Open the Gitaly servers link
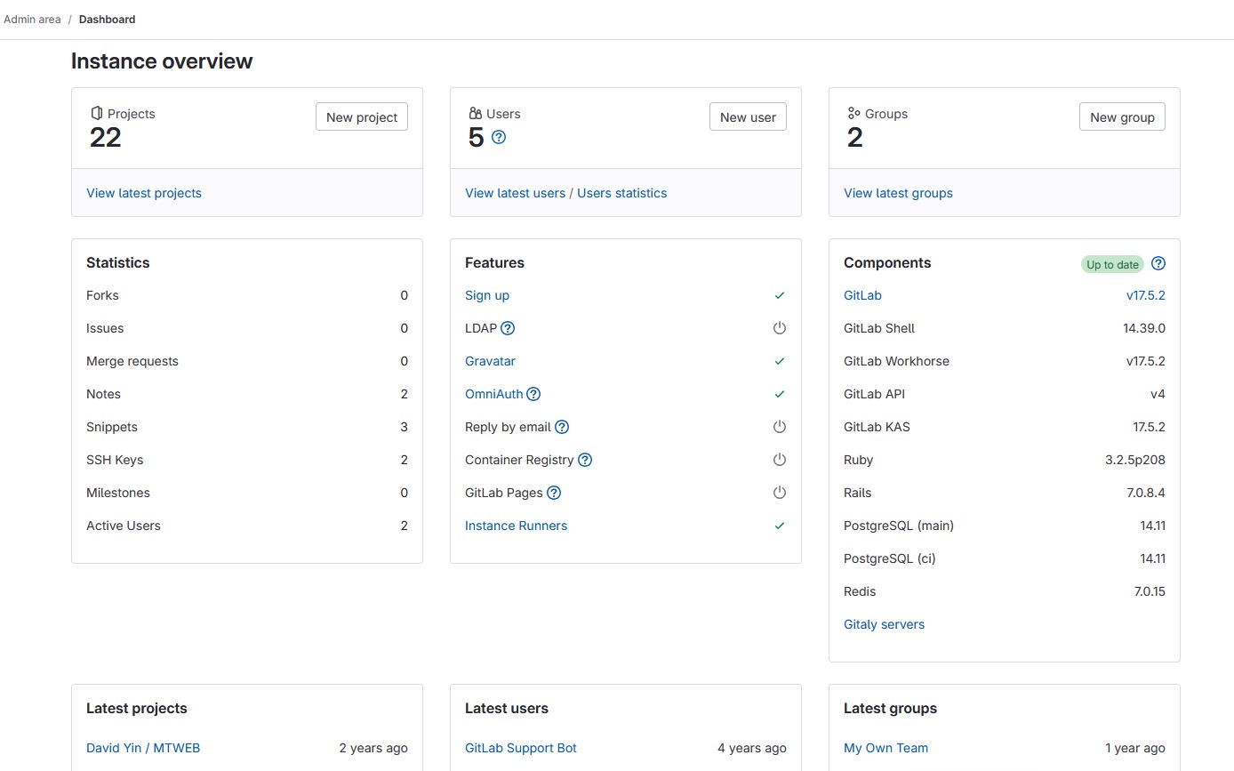 (x=884, y=624)
